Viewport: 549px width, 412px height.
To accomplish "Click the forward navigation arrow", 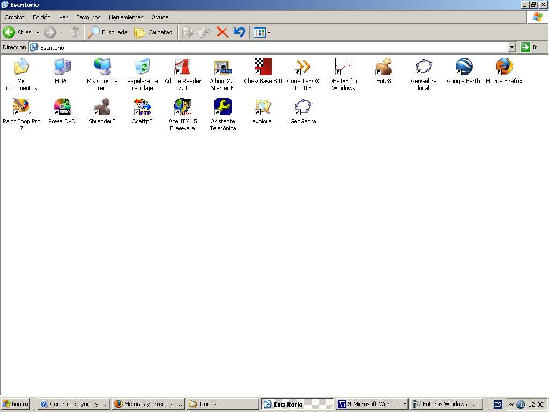I will (x=50, y=32).
